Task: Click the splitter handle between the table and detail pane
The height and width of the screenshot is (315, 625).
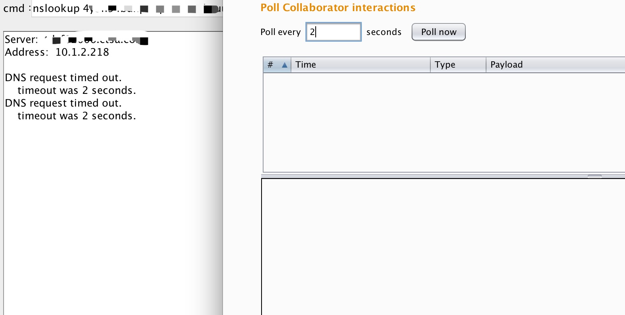Action: pyautogui.click(x=595, y=176)
